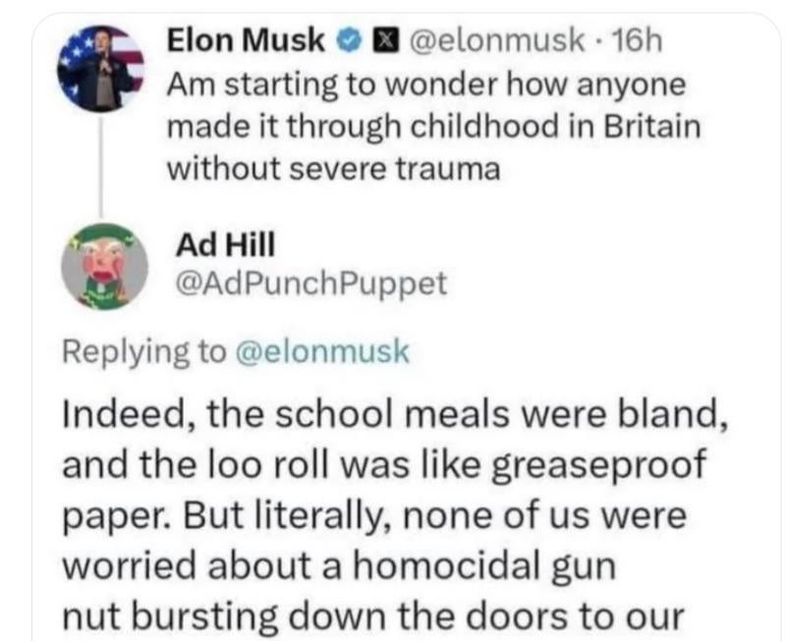Click "Indeed, the school meals" reply line
This screenshot has height=641, width=787.
[x=393, y=415]
